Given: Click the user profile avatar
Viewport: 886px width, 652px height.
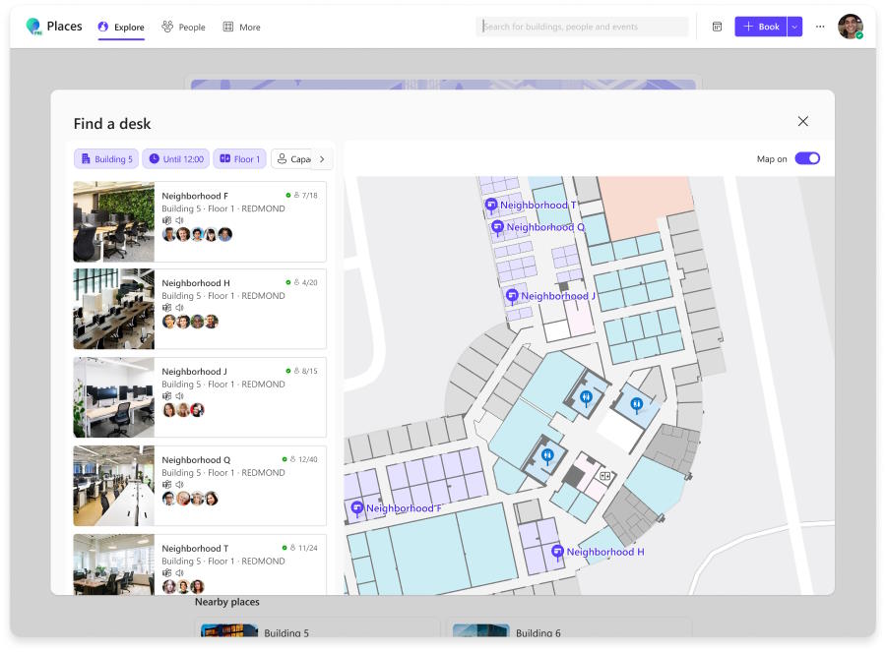Looking at the screenshot, I should (x=850, y=27).
